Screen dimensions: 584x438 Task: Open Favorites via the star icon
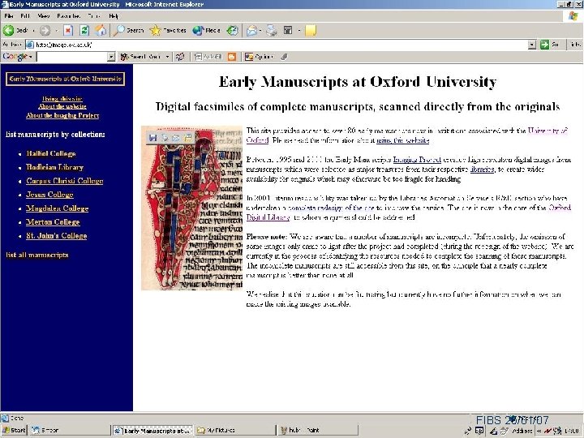pyautogui.click(x=168, y=31)
